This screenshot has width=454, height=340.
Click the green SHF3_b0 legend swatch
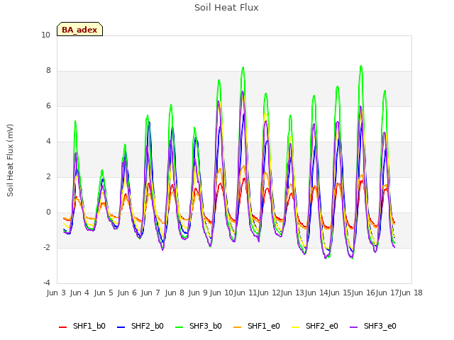179,327
